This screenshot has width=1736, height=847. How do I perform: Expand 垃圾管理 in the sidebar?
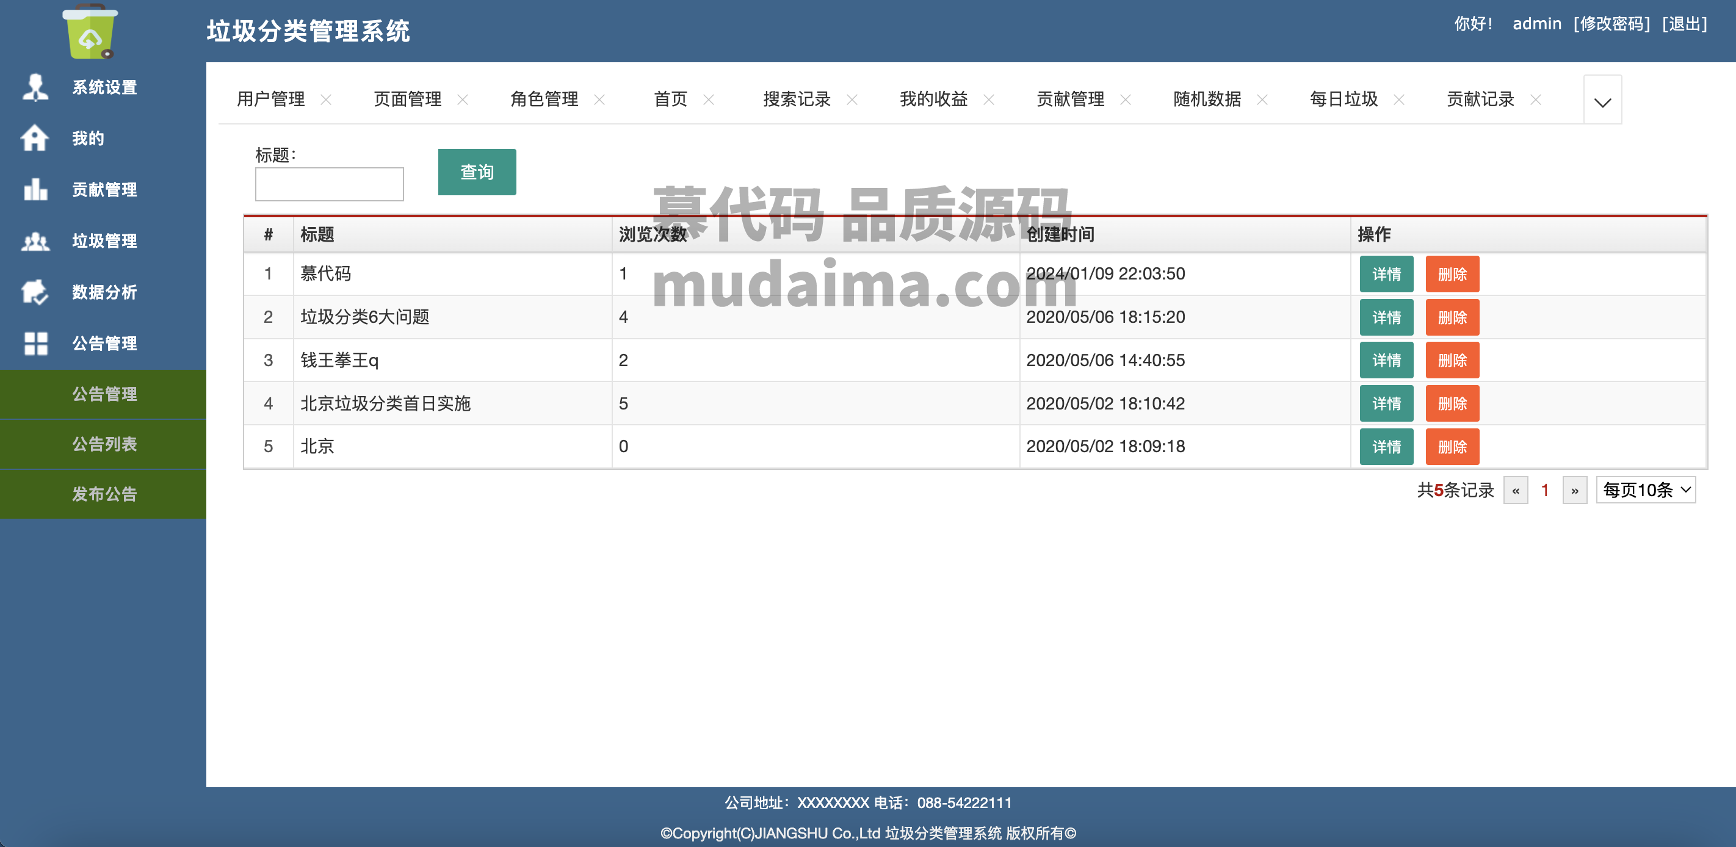point(103,240)
